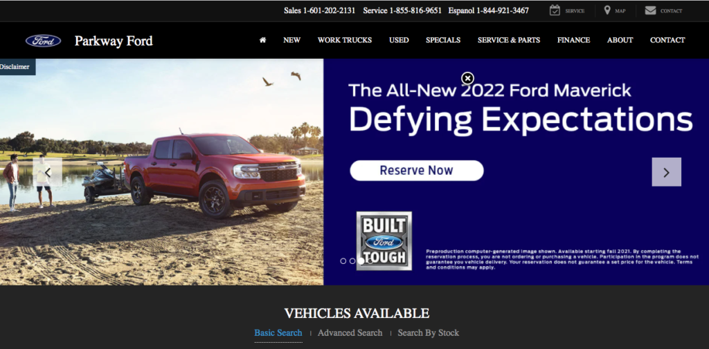Open the Disclaimer label on the banner
The image size is (709, 349).
coord(15,67)
